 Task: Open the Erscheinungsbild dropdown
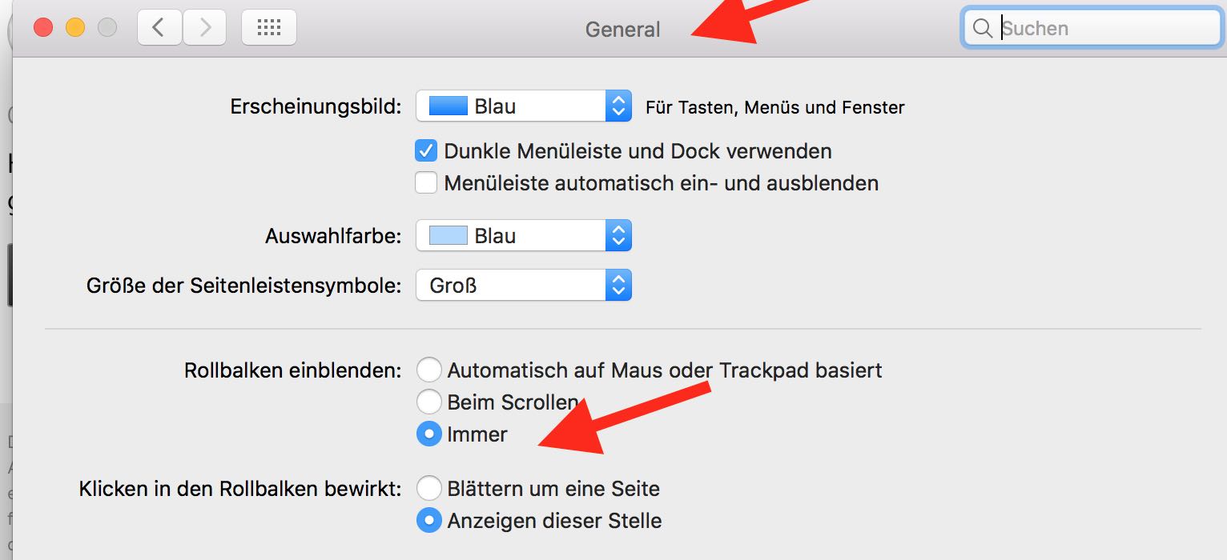[524, 106]
